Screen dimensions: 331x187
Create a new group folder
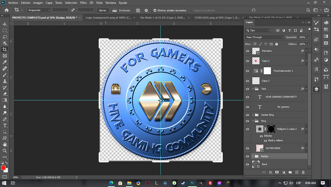click(x=290, y=172)
